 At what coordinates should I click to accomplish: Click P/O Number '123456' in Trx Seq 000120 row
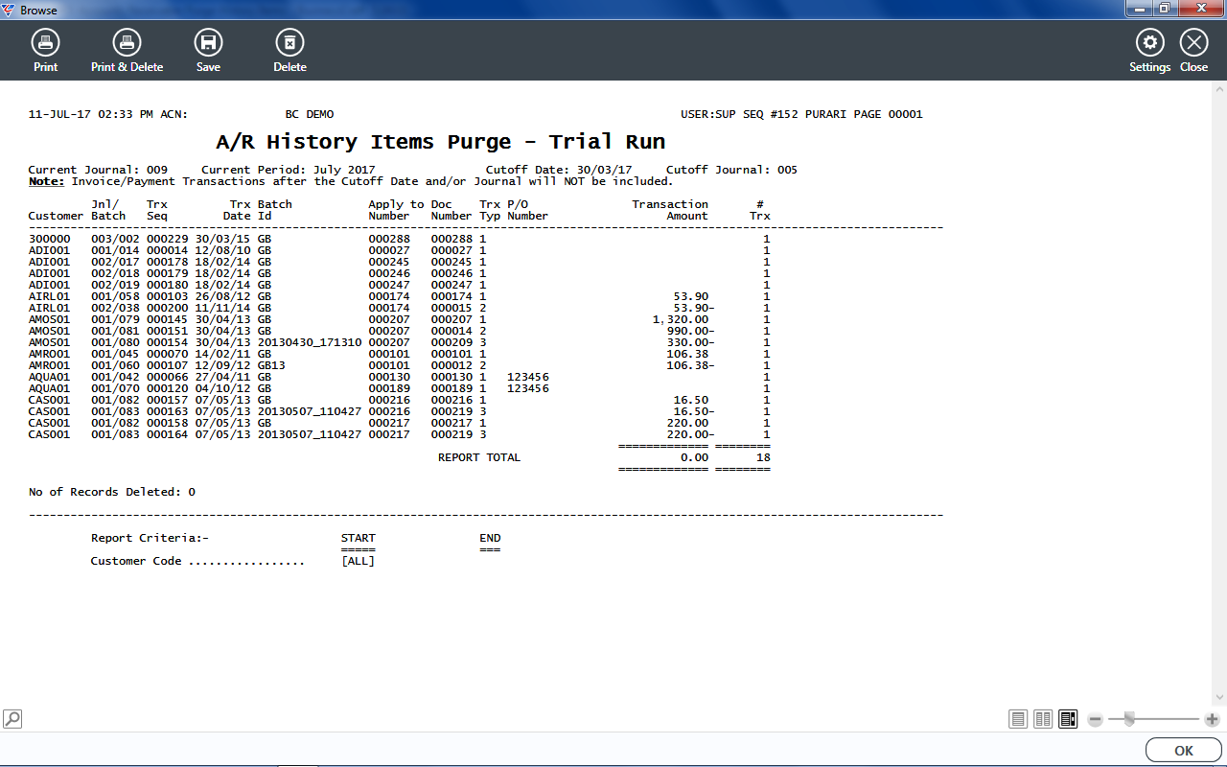click(x=527, y=388)
